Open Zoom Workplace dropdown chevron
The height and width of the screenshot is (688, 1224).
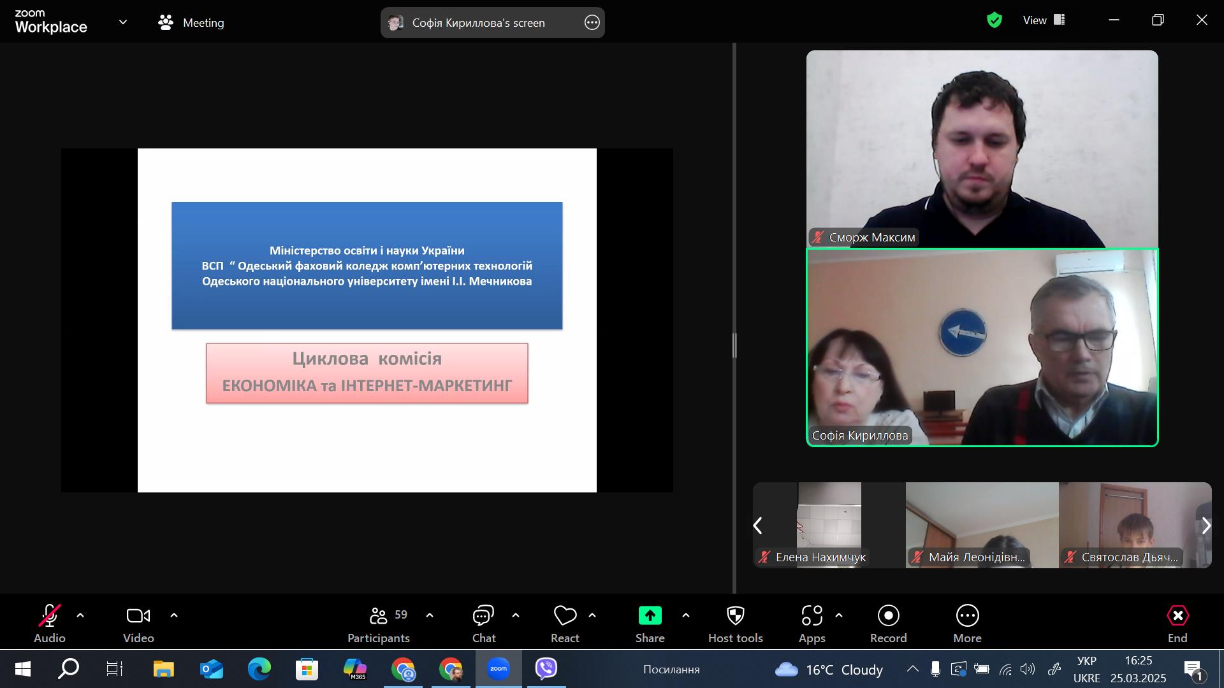[123, 22]
